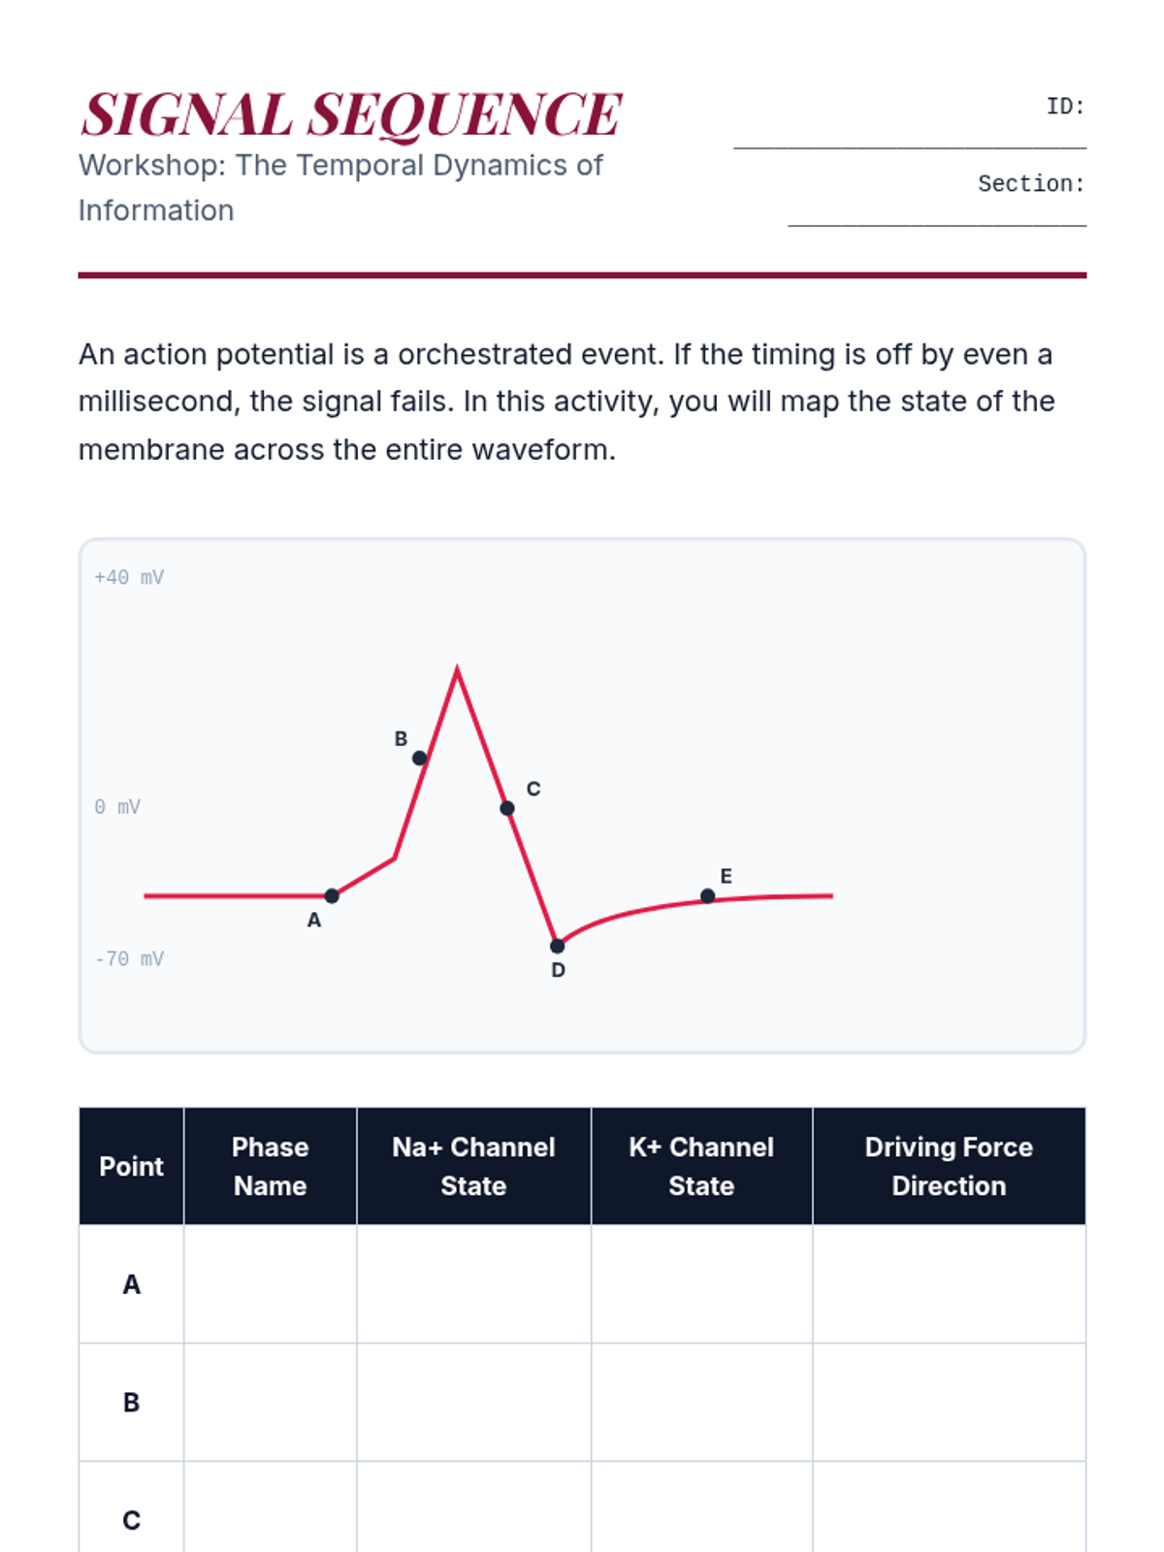Click the K+ Channel State column header
Image resolution: width=1164 pixels, height=1552 pixels.
701,1166
